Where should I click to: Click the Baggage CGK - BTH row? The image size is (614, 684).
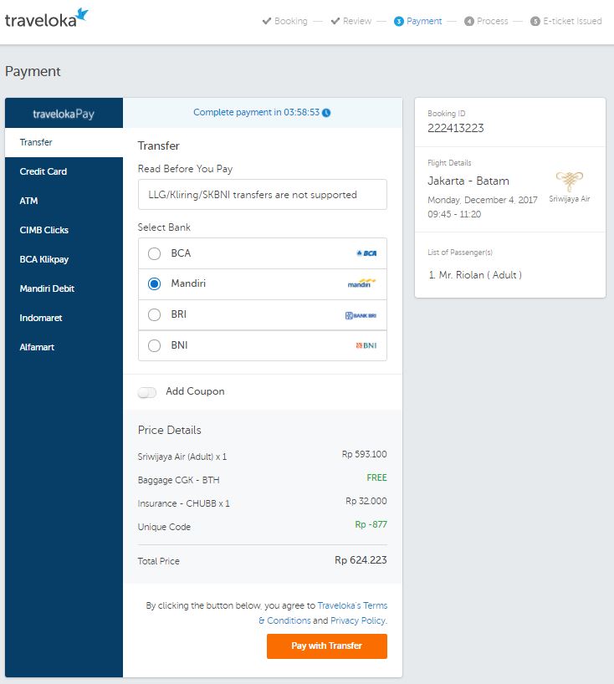(263, 480)
